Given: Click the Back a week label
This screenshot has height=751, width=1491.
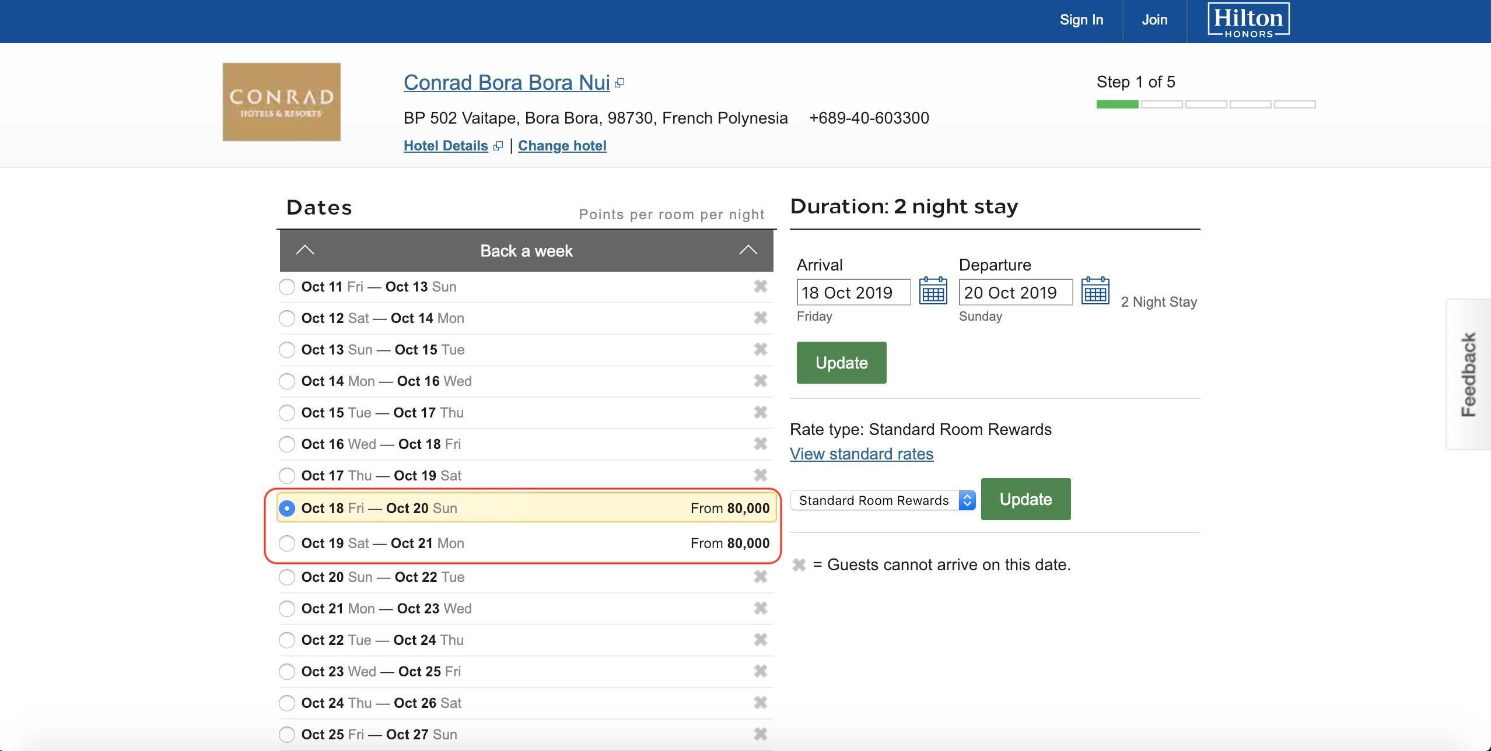Looking at the screenshot, I should (526, 251).
